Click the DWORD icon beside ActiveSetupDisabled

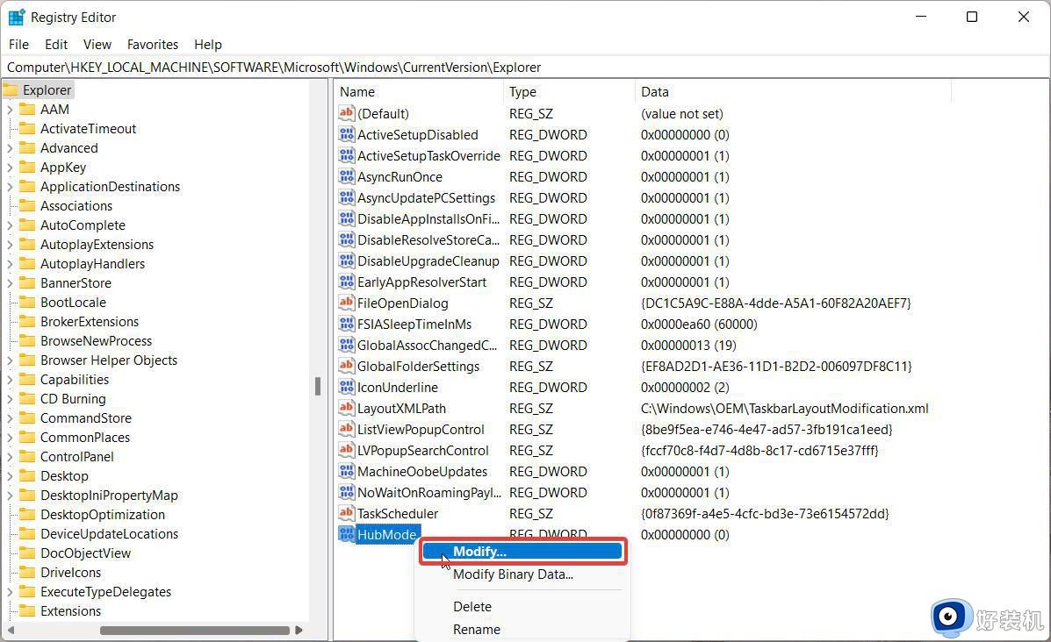[346, 134]
